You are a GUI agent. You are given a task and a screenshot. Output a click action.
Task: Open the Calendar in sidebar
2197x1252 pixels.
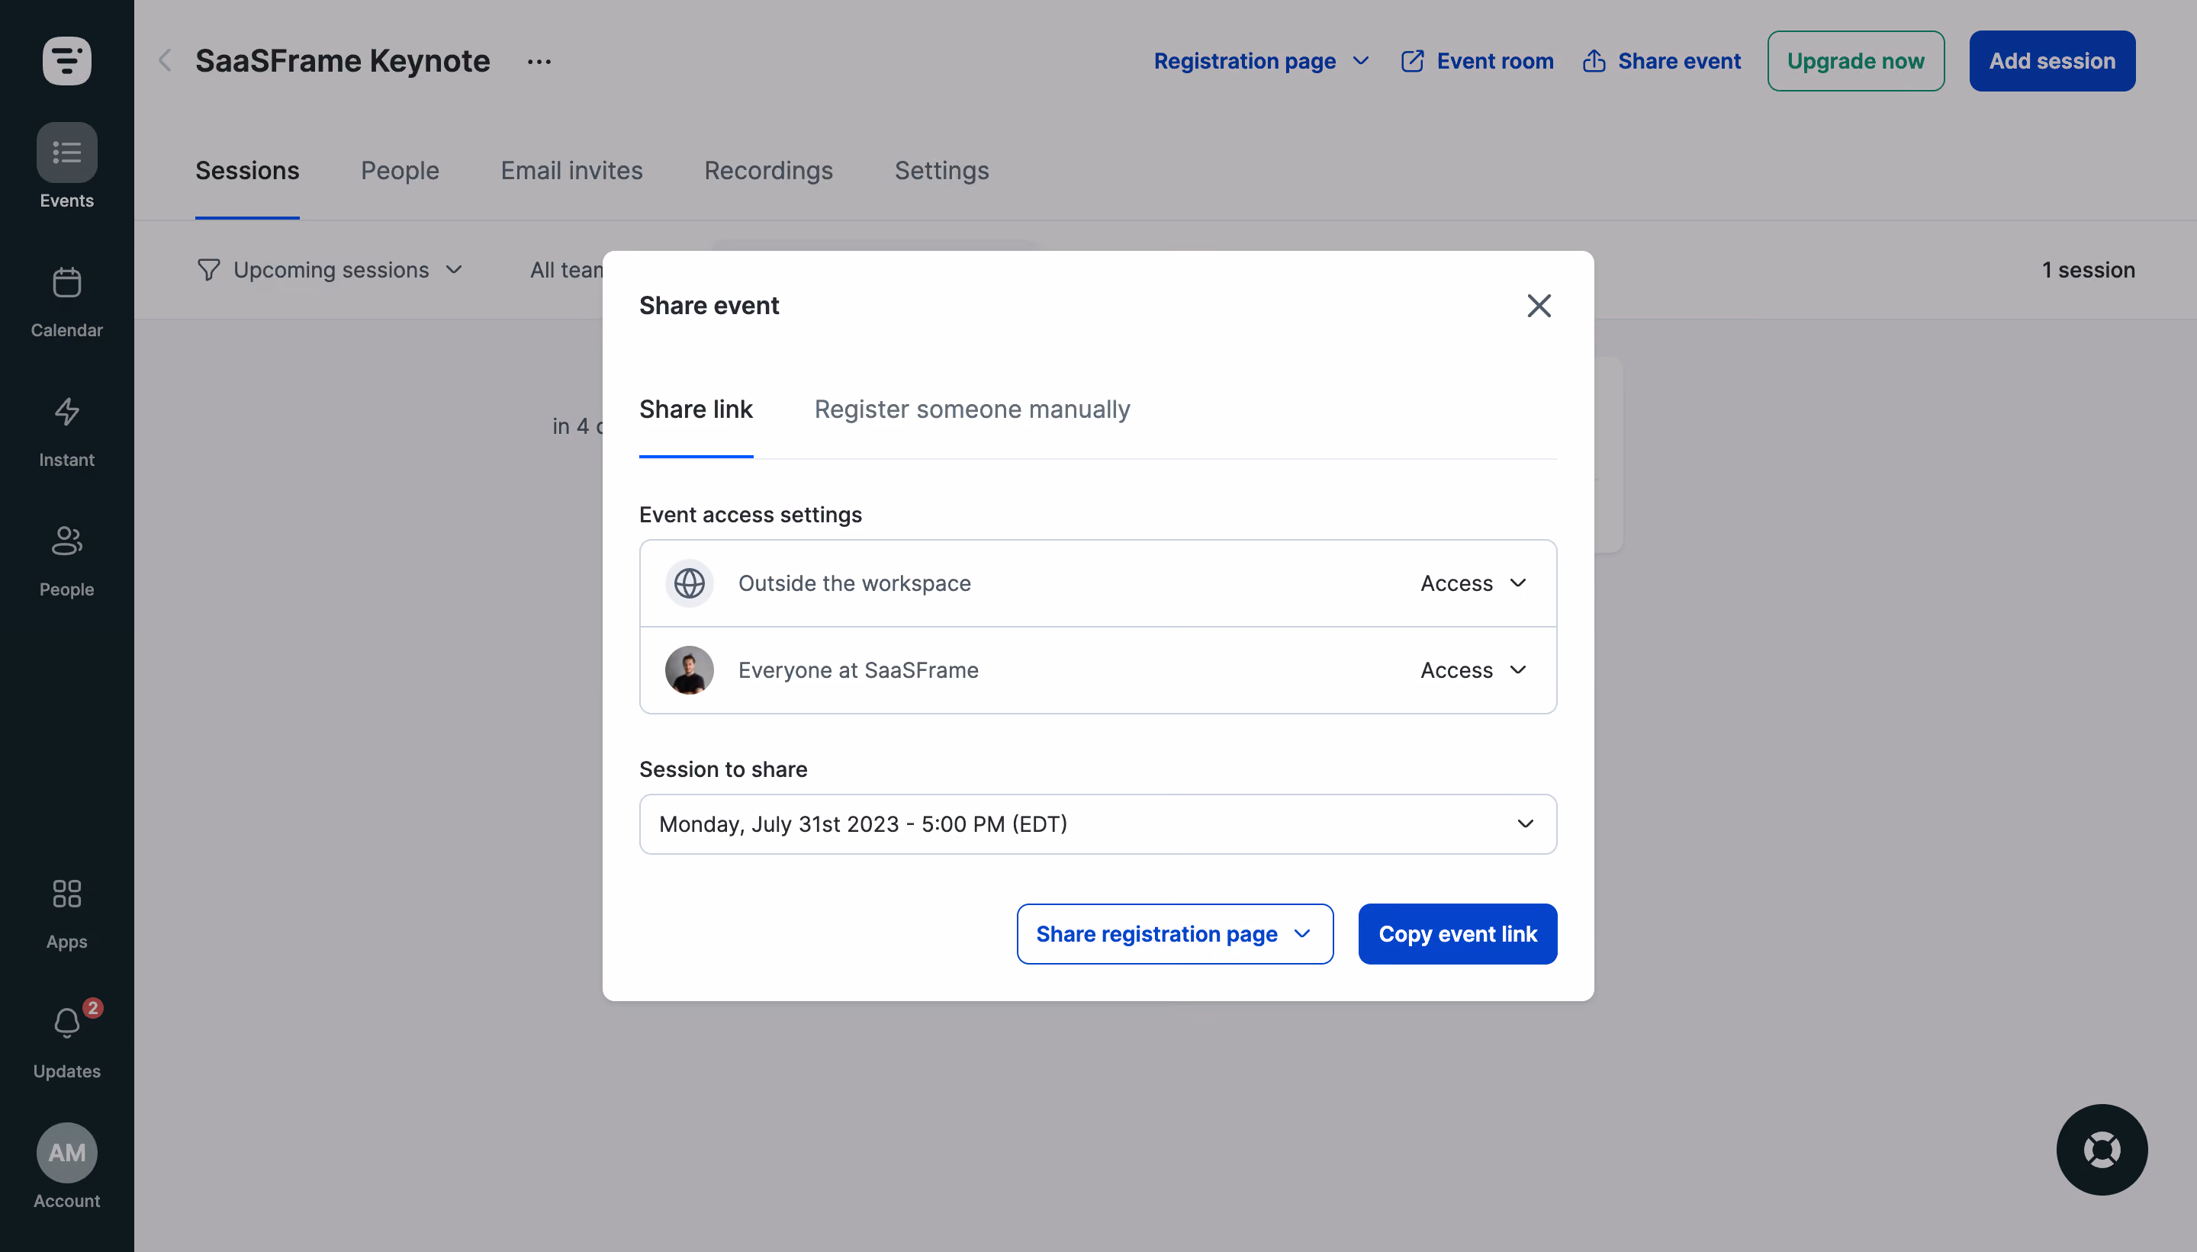click(x=66, y=302)
